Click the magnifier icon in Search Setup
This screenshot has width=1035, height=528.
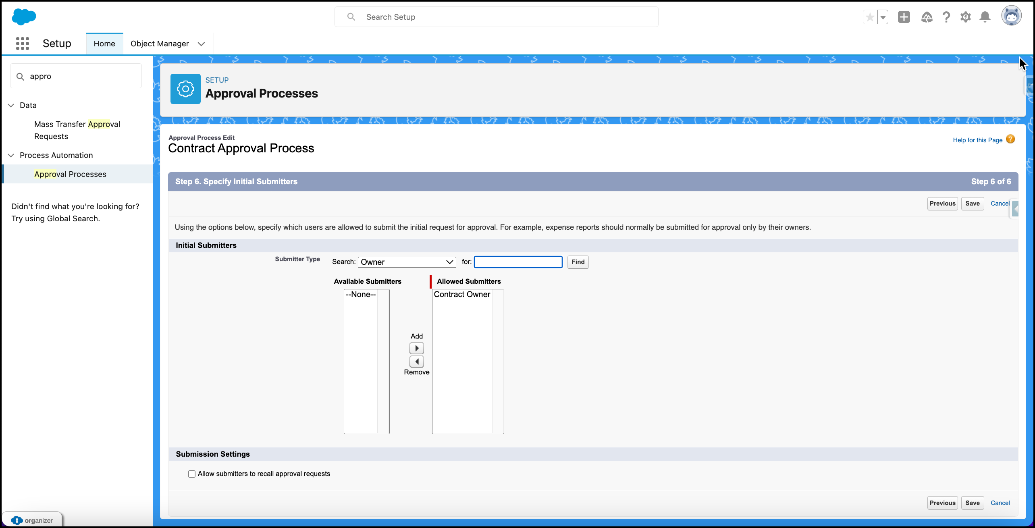click(x=351, y=17)
